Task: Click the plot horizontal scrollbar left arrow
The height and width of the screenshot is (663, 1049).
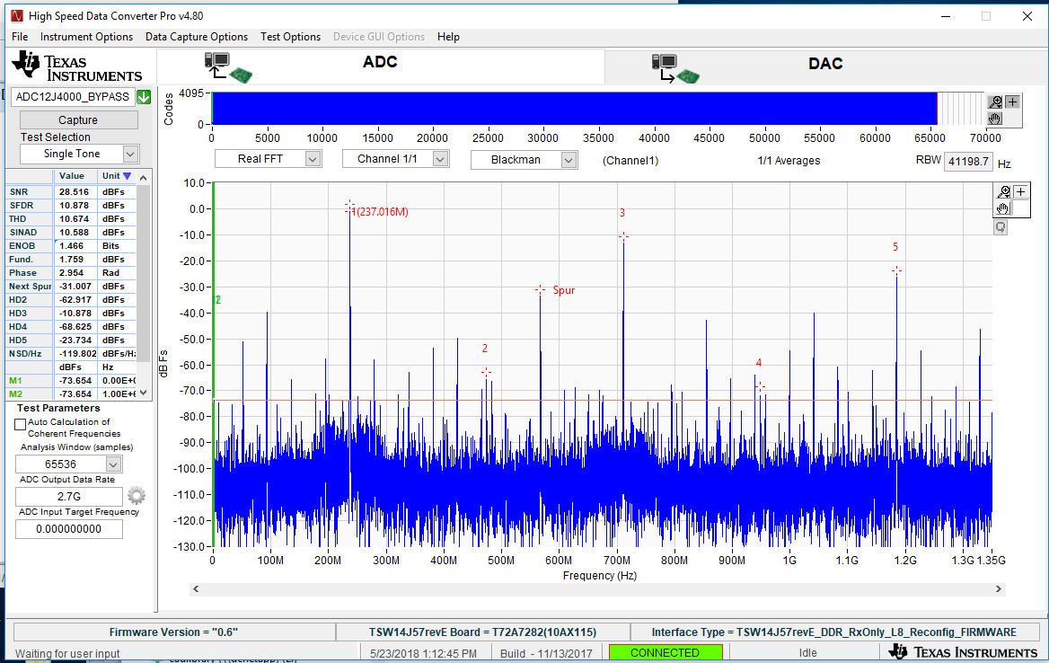Action: pyautogui.click(x=196, y=589)
